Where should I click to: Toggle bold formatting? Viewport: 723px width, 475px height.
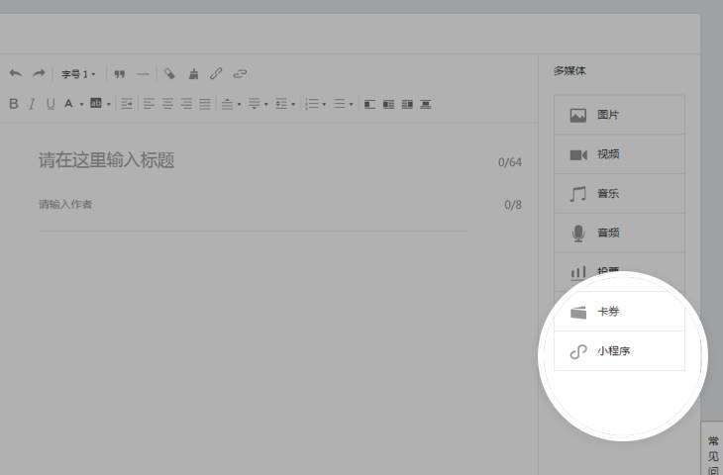[x=14, y=103]
